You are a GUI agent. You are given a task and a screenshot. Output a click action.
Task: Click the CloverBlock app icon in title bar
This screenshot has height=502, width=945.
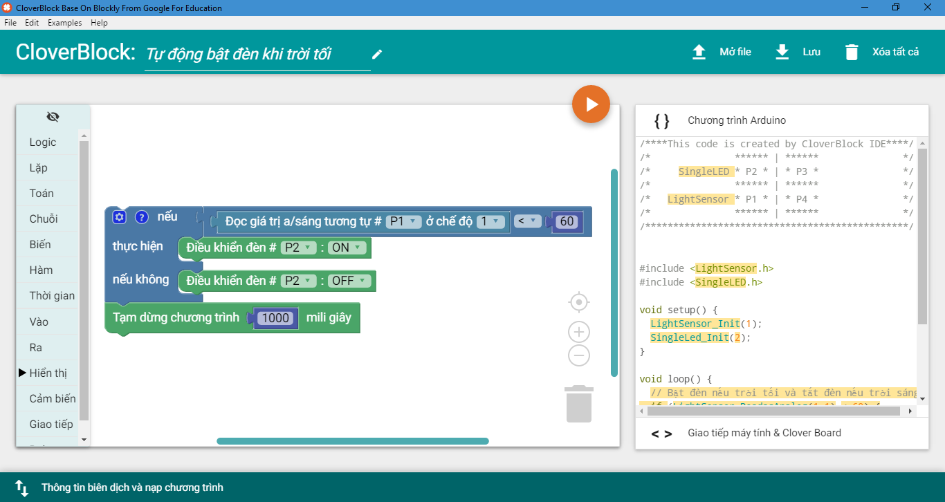pos(8,8)
